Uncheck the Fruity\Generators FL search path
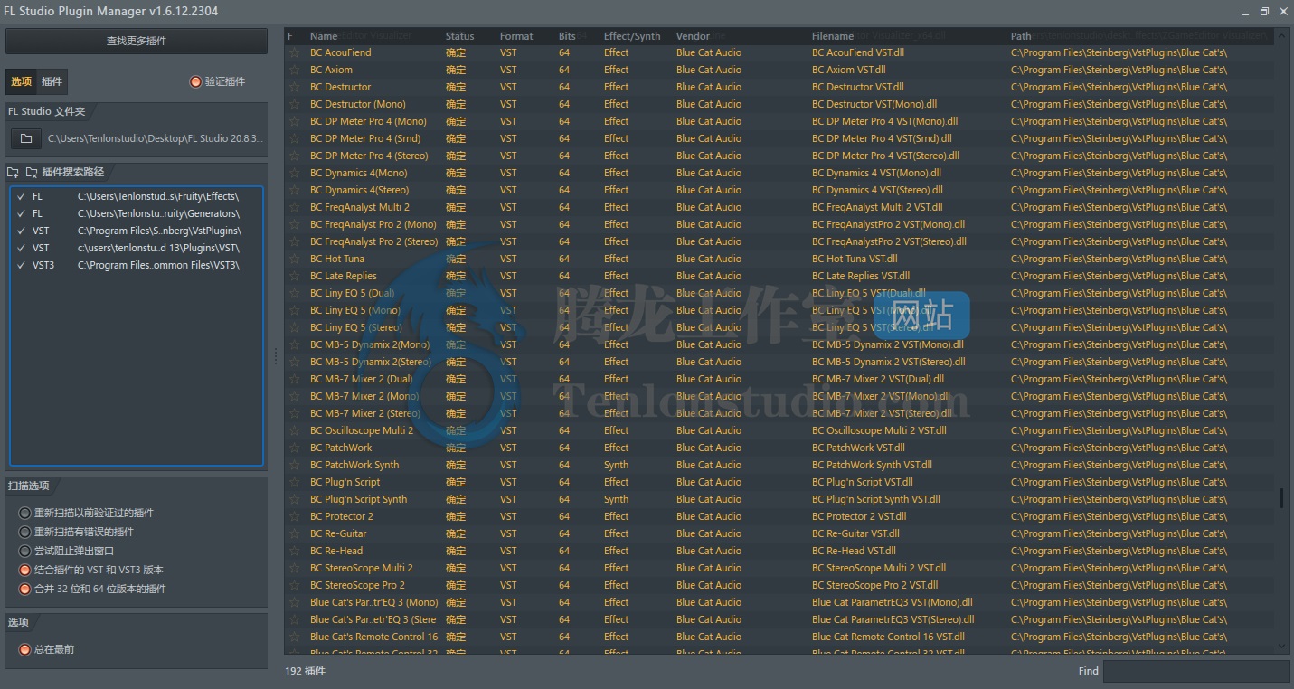 pyautogui.click(x=20, y=213)
